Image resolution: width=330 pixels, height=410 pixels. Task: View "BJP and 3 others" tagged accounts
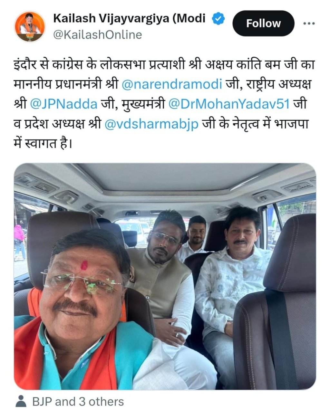point(78,402)
